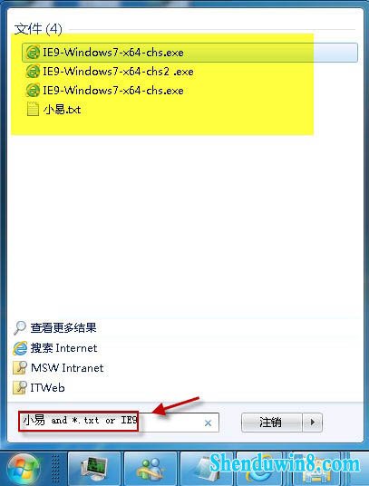Click the notepad icon beside 小易.txt
Screen dimensions: 369x486
(33, 109)
